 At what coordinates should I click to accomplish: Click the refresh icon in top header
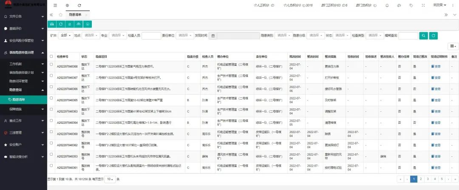79,6
